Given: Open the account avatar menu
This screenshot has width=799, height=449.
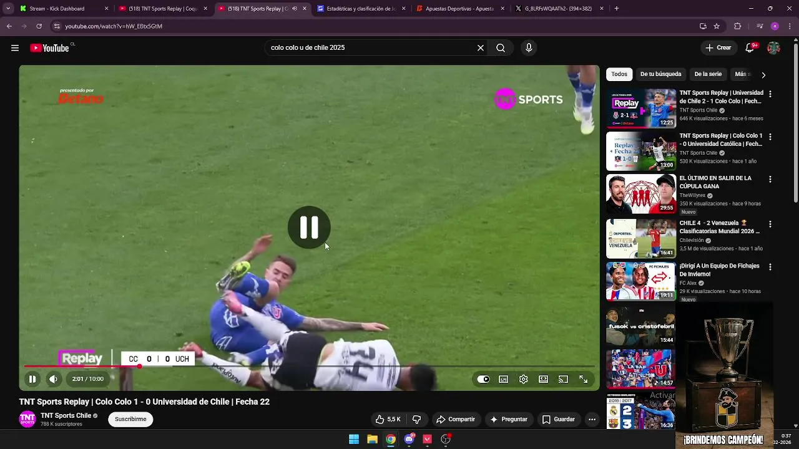Looking at the screenshot, I should [x=773, y=48].
